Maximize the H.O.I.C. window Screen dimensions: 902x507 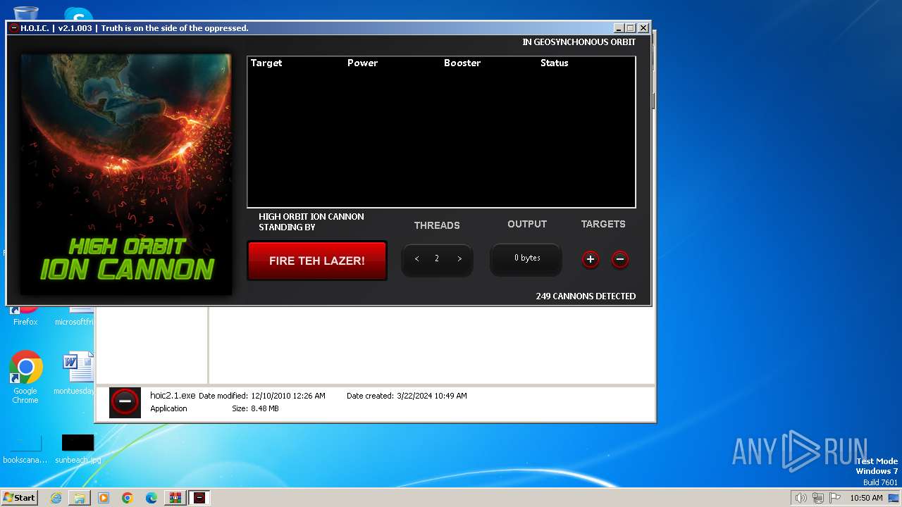(x=631, y=28)
